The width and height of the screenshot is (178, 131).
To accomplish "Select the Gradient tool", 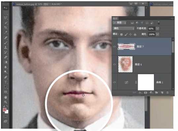I will [6, 62].
